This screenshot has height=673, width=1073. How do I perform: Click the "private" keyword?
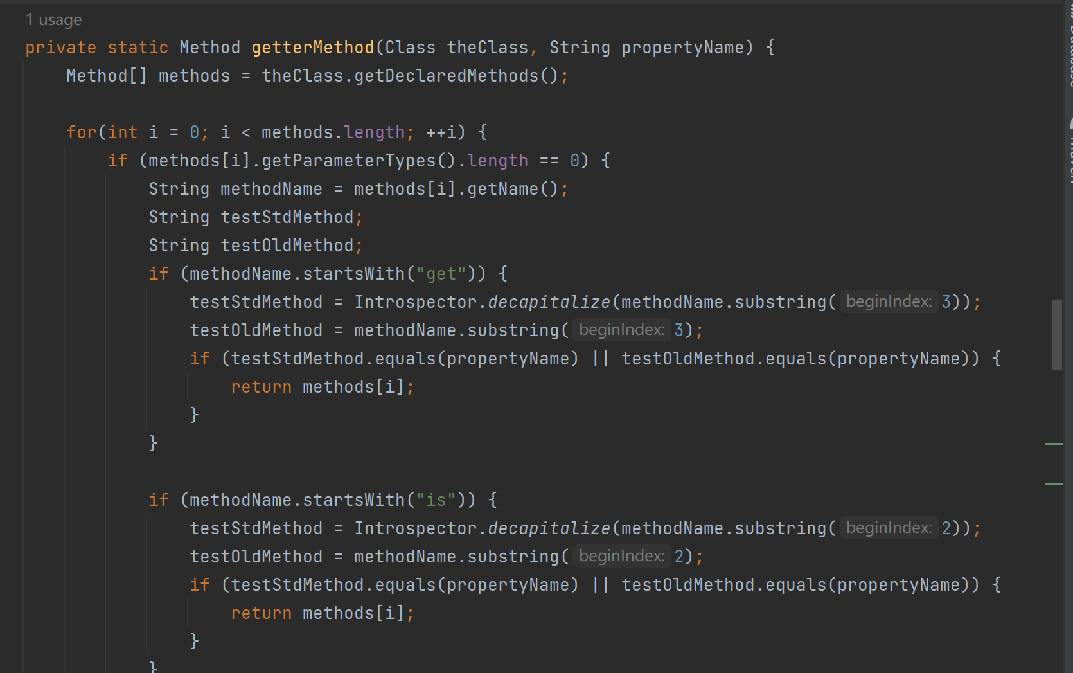pos(61,48)
